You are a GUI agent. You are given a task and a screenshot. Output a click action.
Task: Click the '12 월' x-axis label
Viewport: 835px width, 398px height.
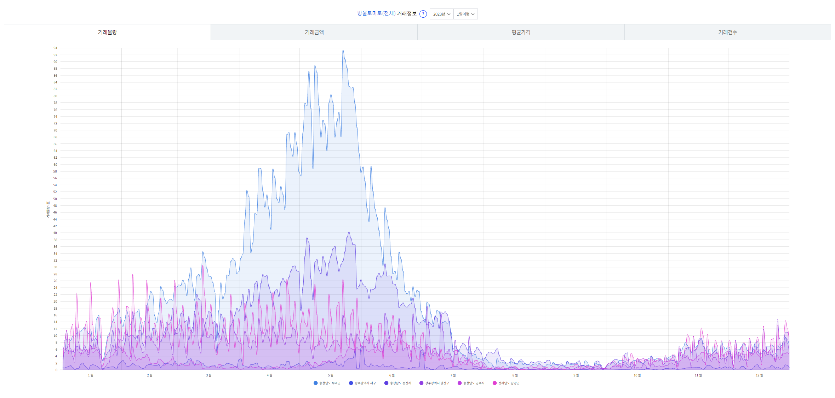pos(760,375)
